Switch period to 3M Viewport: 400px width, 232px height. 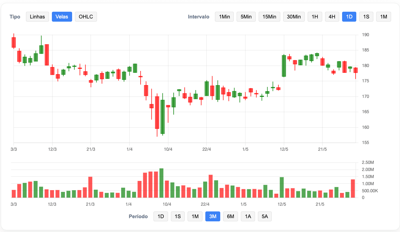(x=213, y=216)
